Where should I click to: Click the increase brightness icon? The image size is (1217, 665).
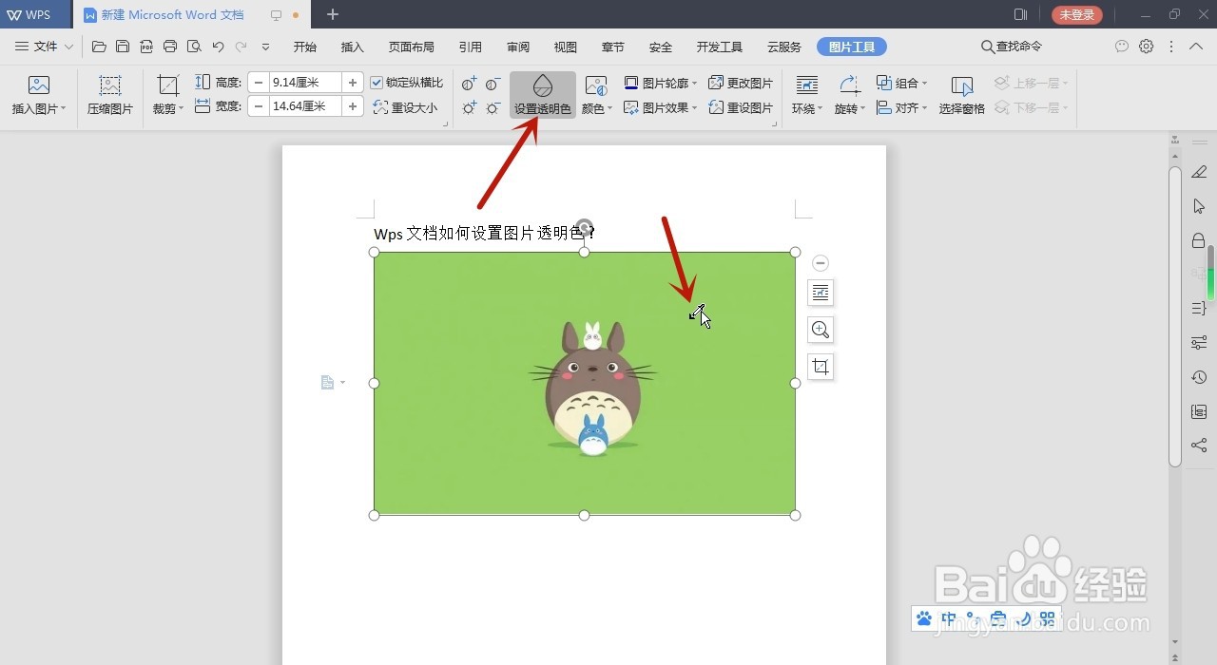coord(470,108)
